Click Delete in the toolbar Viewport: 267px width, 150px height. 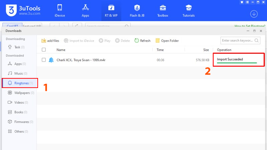(x=122, y=41)
